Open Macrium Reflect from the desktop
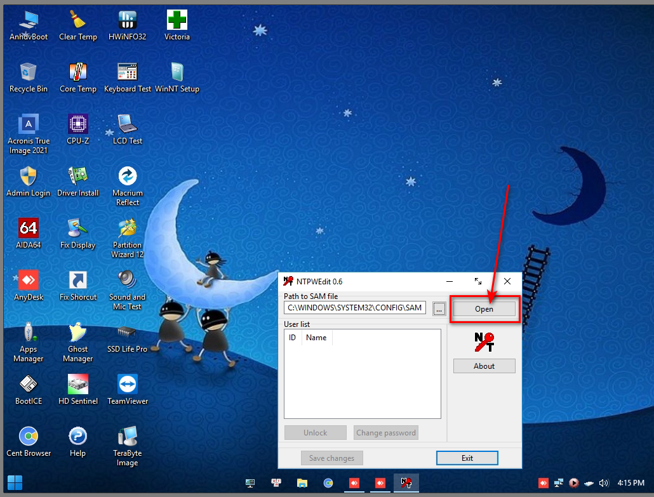 click(127, 187)
